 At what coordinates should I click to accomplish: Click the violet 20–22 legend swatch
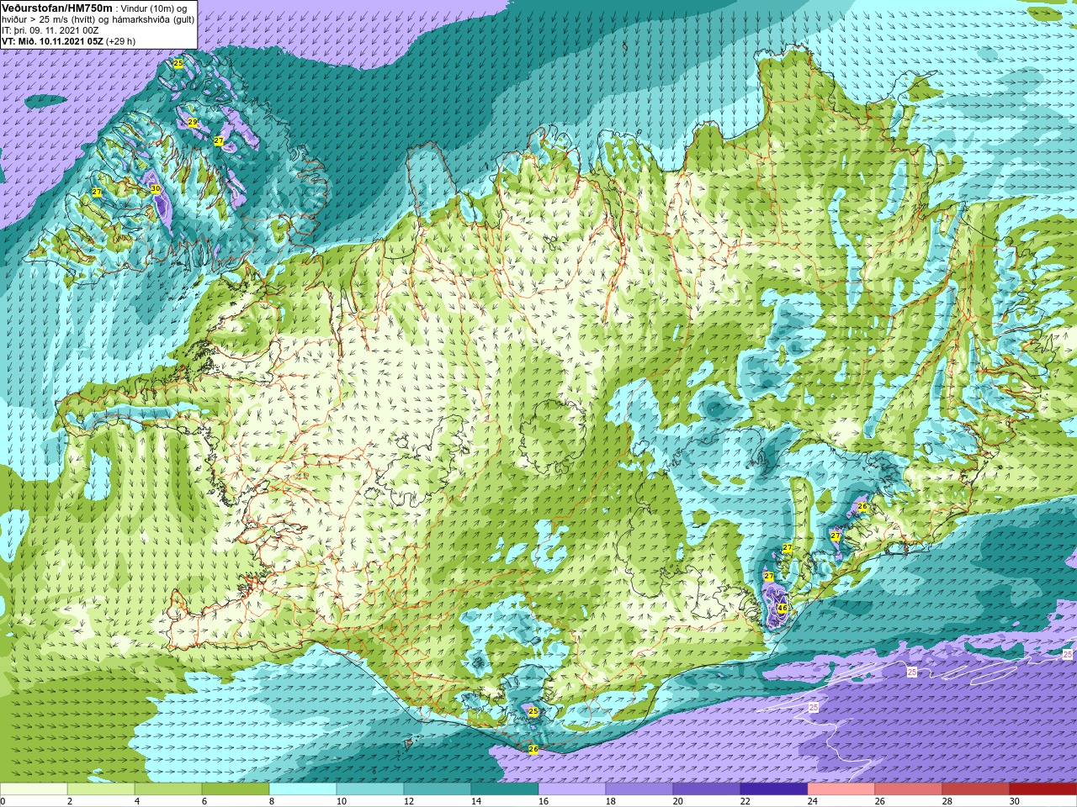click(x=707, y=789)
